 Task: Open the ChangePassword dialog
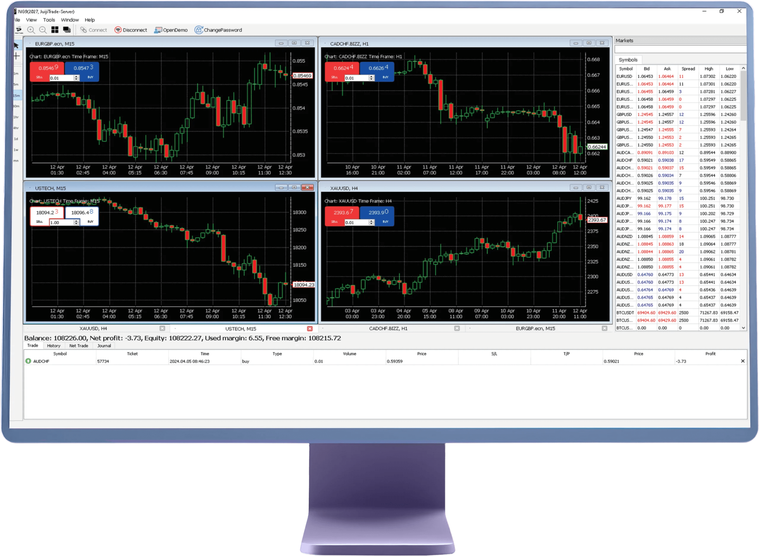[x=218, y=30]
